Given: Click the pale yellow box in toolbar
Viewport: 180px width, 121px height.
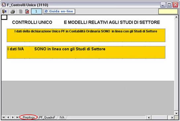Looking at the screenshot, I should tap(168, 12).
